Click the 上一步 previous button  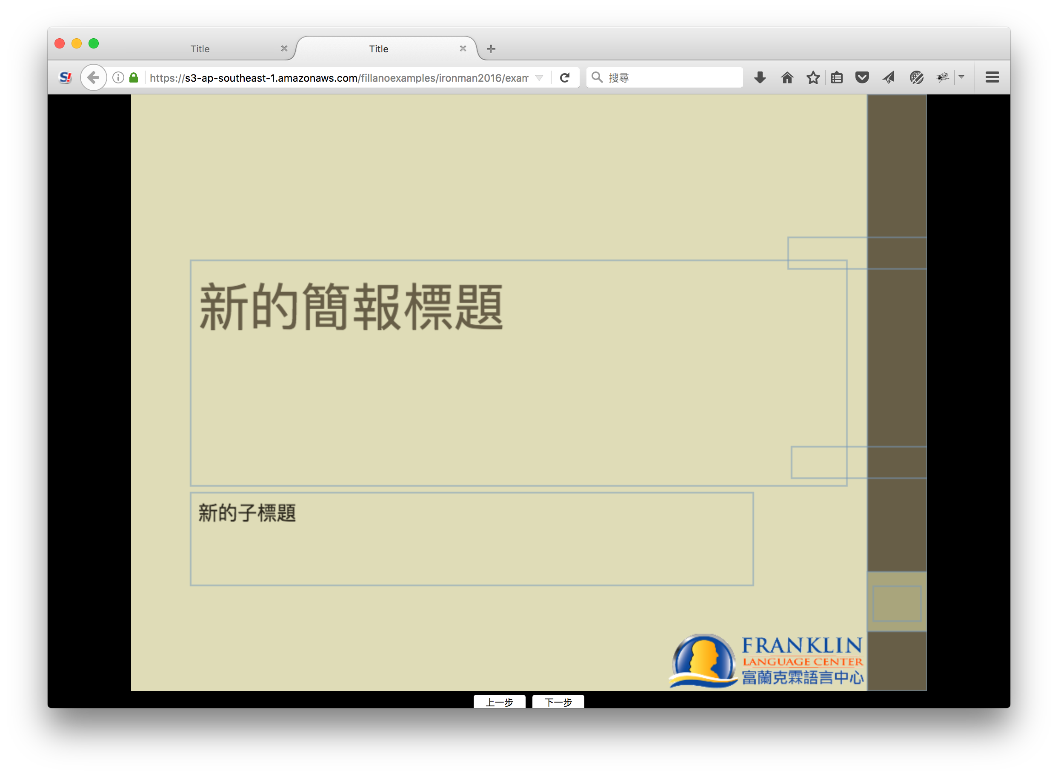[x=499, y=702]
